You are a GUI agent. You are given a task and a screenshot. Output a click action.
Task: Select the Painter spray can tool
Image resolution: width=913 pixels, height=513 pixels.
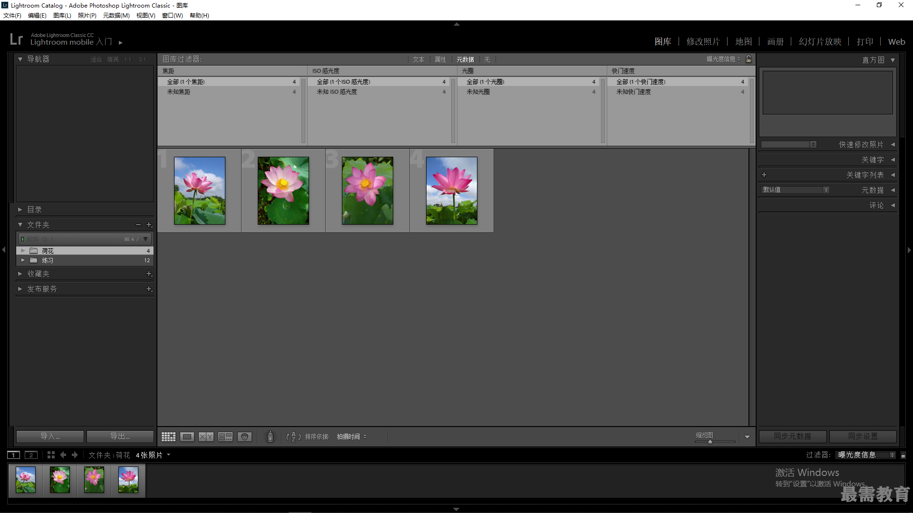pyautogui.click(x=270, y=437)
